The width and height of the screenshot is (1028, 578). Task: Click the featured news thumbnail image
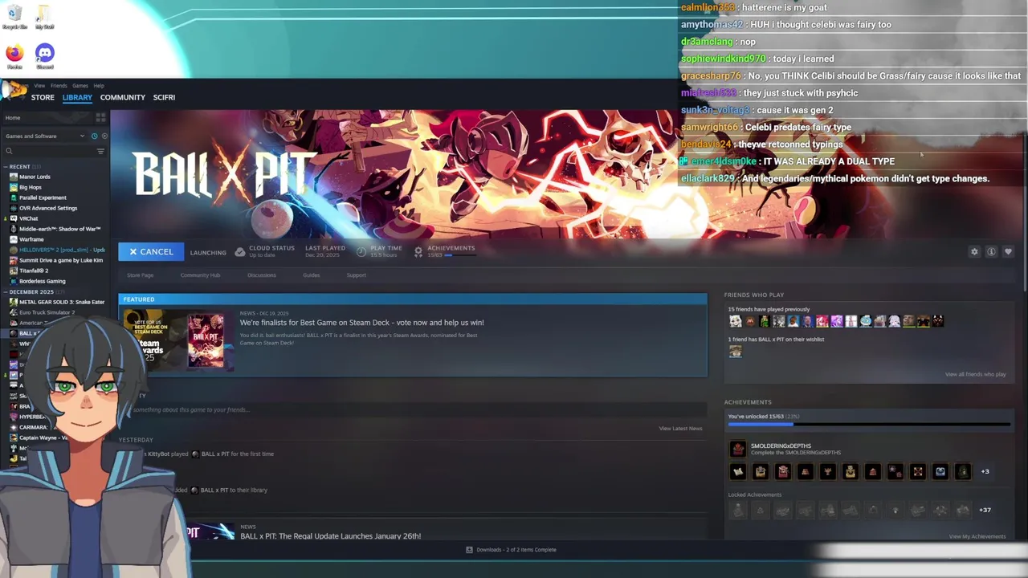(177, 341)
